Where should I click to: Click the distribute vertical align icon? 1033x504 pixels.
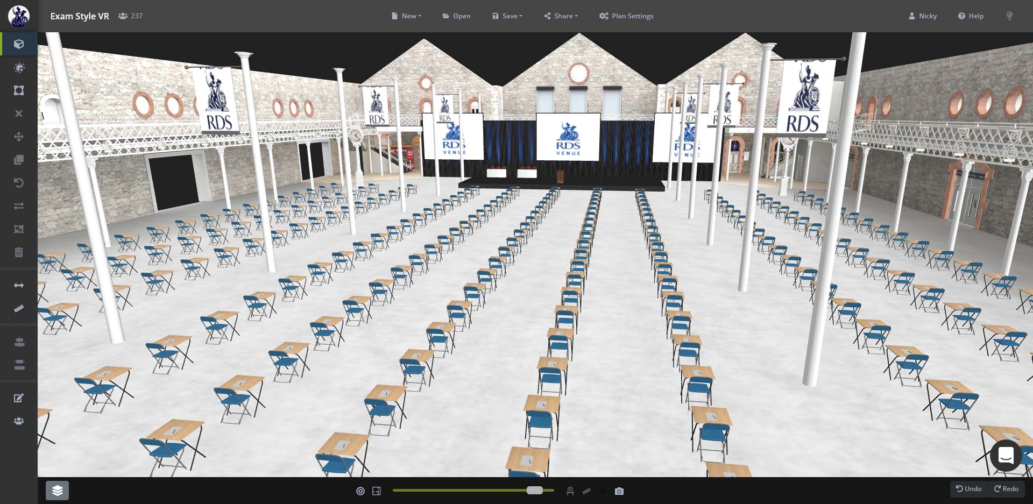tap(19, 365)
